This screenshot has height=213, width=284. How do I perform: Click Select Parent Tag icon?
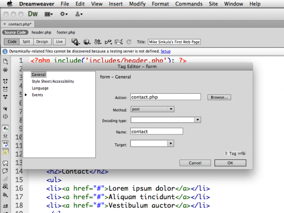pos(5,109)
